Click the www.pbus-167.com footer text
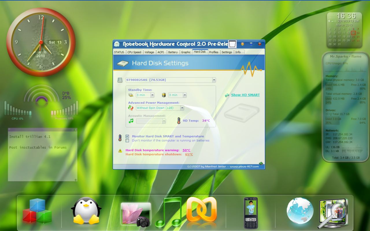The image size is (370, 231). (244, 167)
